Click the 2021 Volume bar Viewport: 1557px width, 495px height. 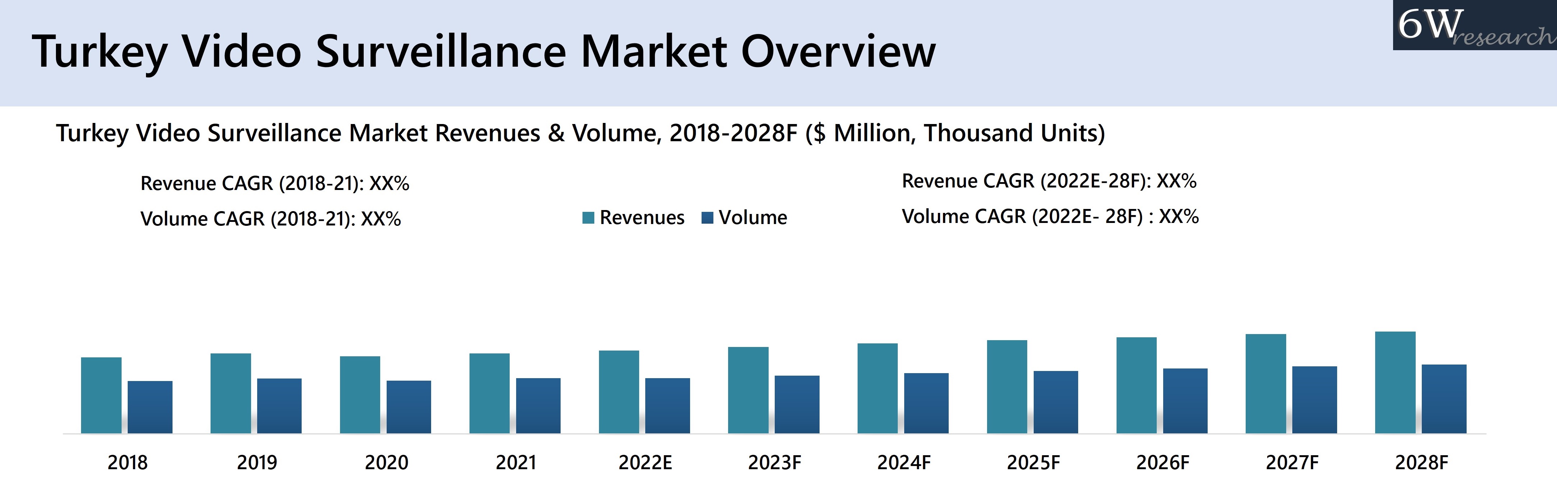click(x=538, y=406)
